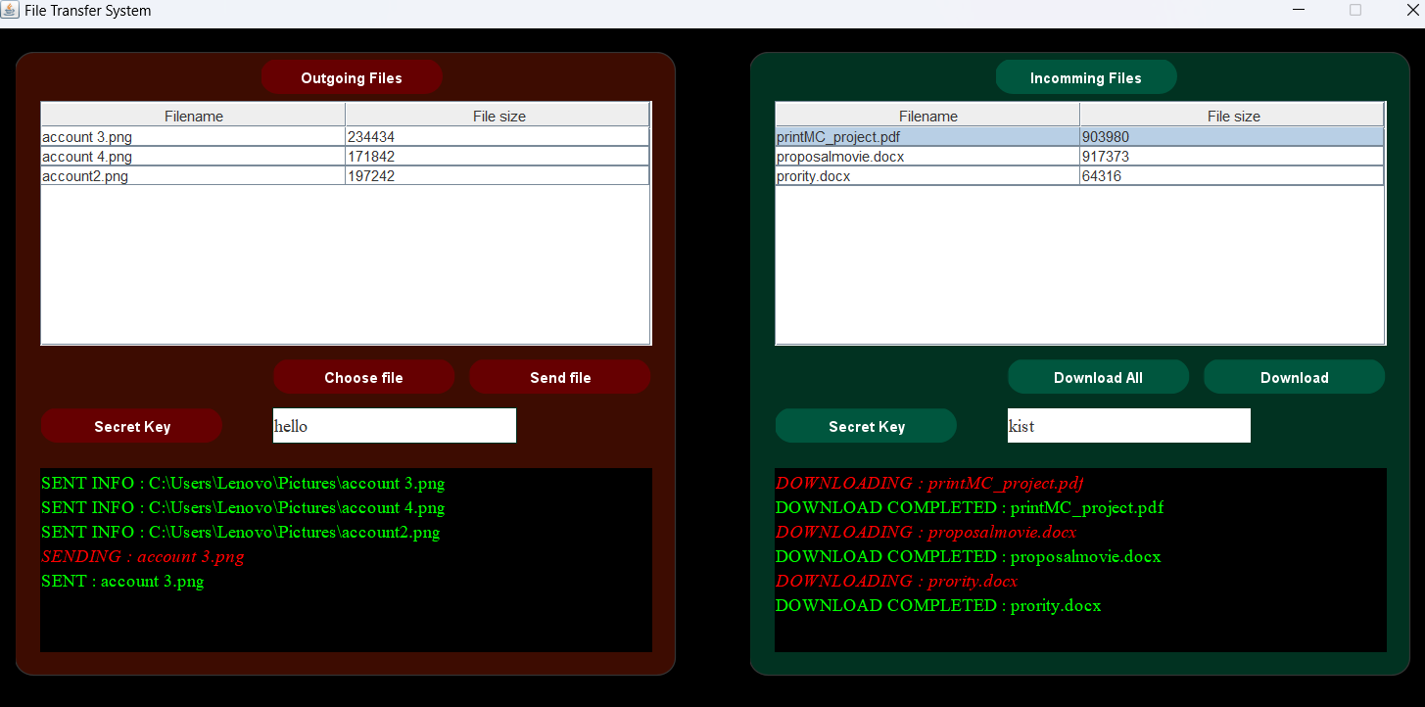Select the printMC_project.pdf row
This screenshot has width=1425, height=707.
pyautogui.click(x=1080, y=137)
